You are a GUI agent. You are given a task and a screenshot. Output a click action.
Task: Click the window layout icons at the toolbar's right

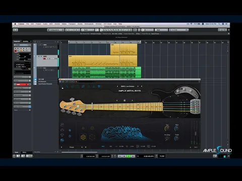(x=222, y=30)
